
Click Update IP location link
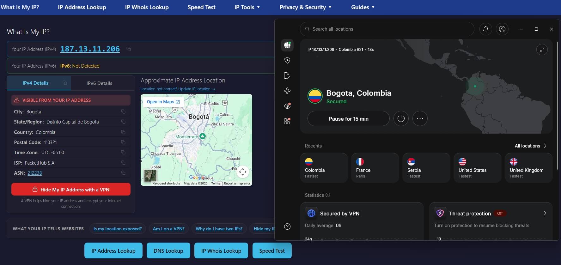click(x=178, y=89)
